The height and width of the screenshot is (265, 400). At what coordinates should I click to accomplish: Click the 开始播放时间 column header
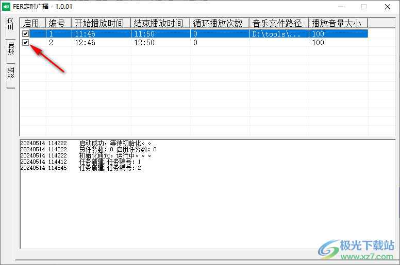coord(101,23)
